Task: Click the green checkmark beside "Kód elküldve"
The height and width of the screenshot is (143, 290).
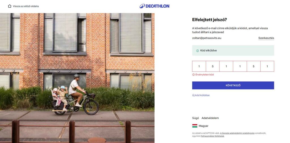Action: pos(197,51)
